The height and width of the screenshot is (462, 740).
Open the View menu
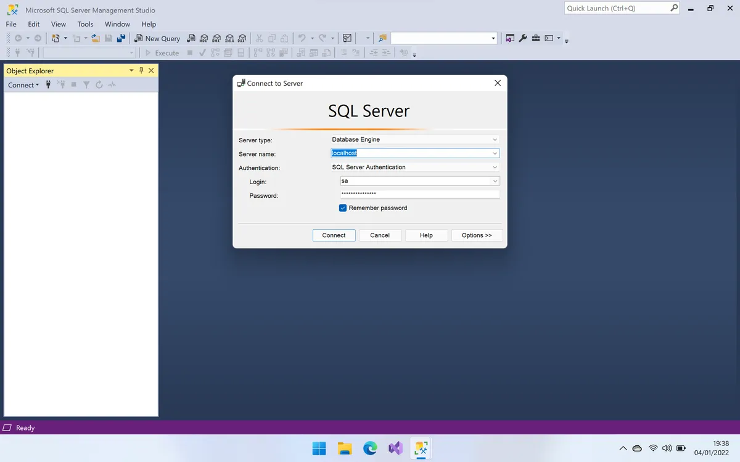point(59,24)
